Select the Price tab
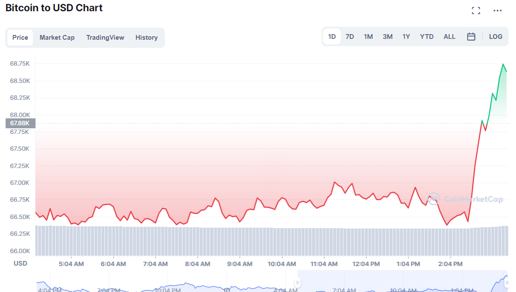 tap(20, 38)
